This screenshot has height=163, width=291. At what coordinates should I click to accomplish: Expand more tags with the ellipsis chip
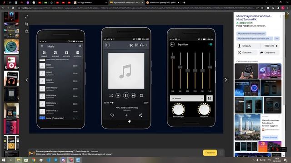(x=277, y=38)
